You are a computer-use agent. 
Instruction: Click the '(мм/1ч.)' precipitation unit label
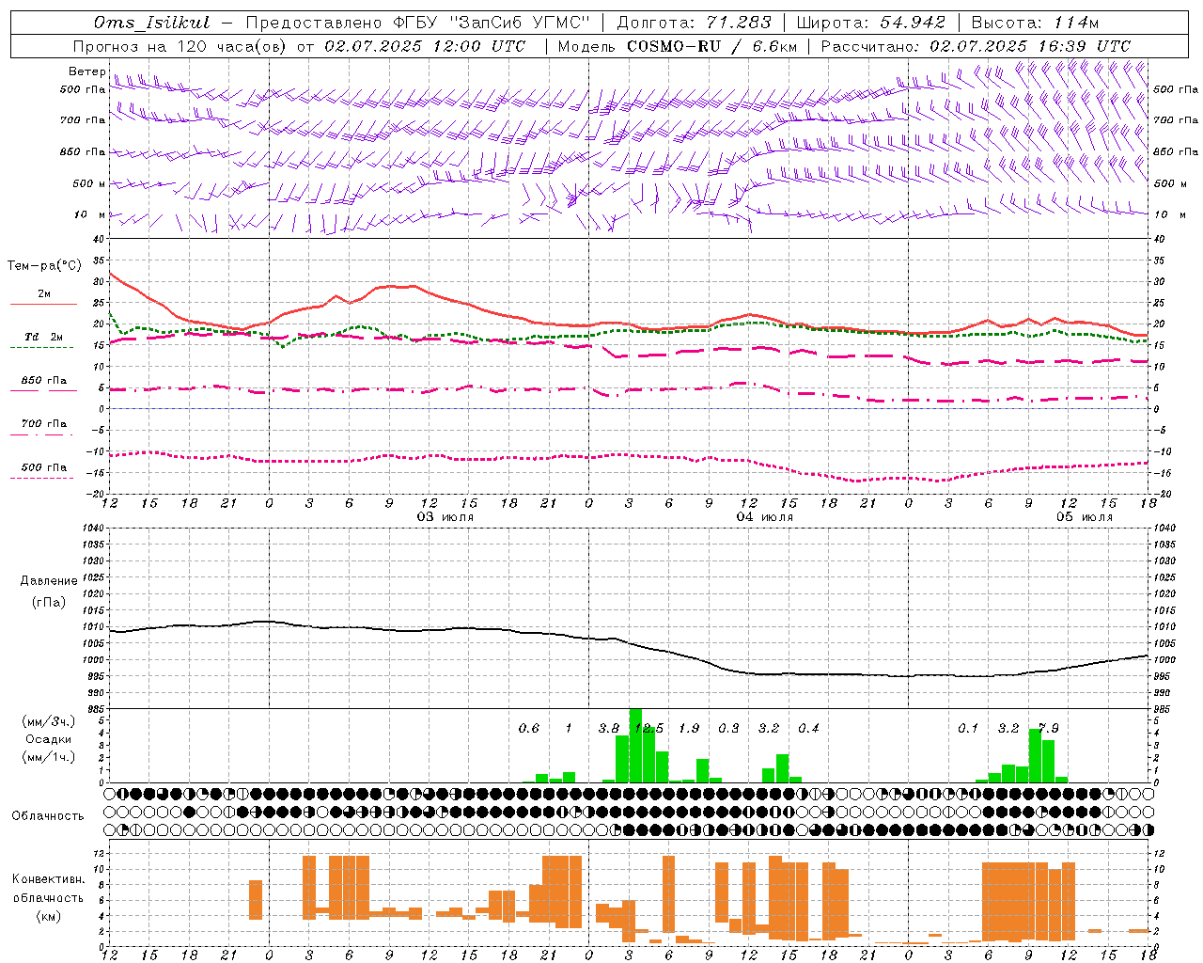49,757
